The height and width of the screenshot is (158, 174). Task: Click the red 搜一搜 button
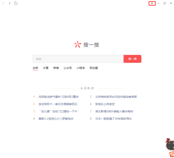[133, 59]
